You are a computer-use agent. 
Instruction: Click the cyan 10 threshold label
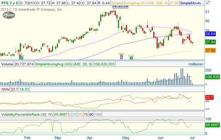coord(75,114)
